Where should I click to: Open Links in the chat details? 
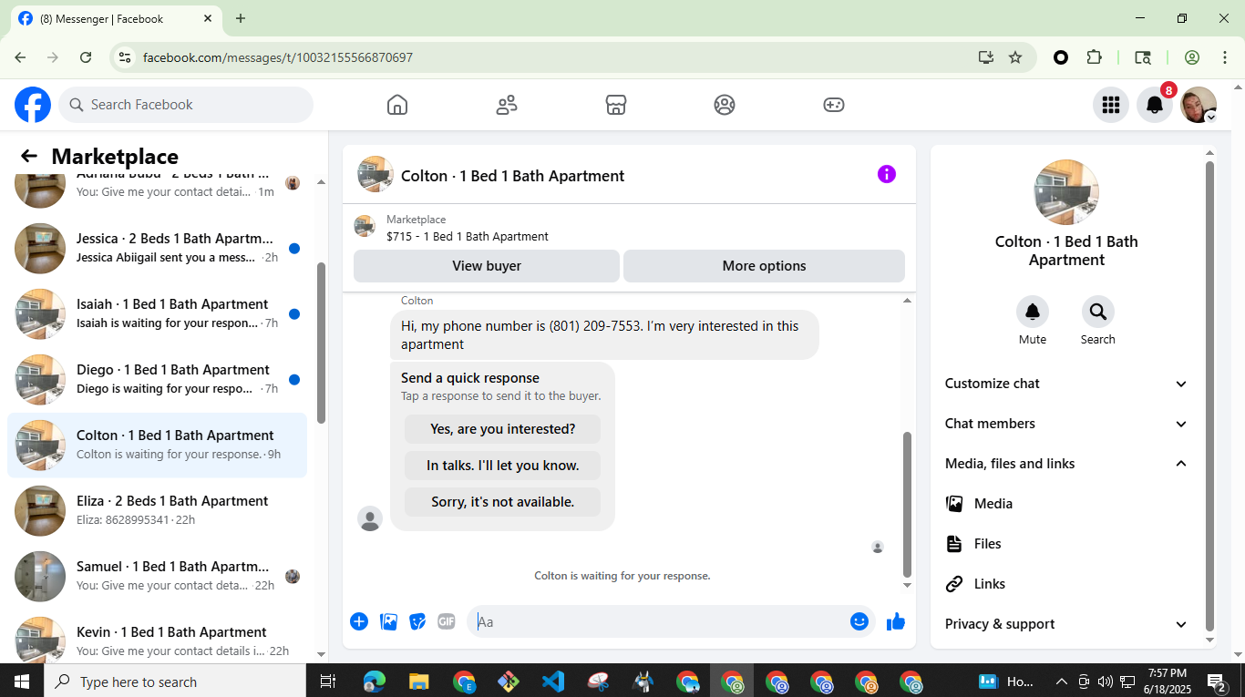(1066, 584)
